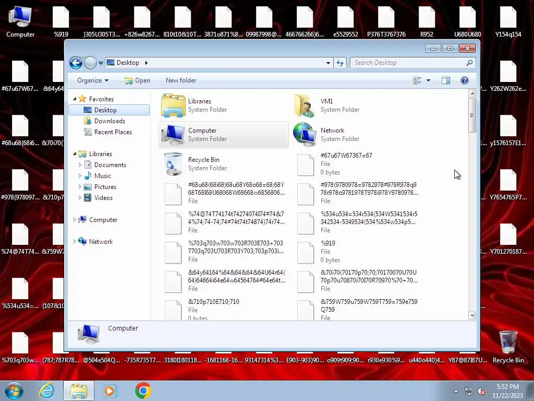The width and height of the screenshot is (534, 401).
Task: Open the view options dropdown arrow
Action: tap(429, 80)
